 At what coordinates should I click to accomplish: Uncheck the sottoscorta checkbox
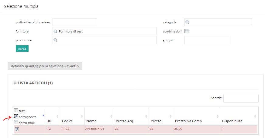click(16, 116)
